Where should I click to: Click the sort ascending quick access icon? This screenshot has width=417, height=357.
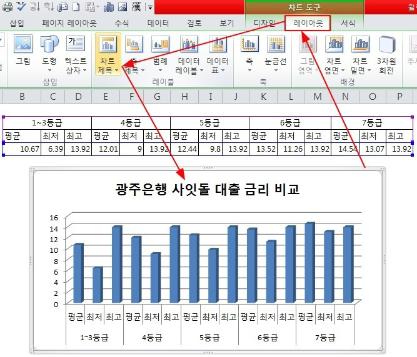tap(35, 6)
